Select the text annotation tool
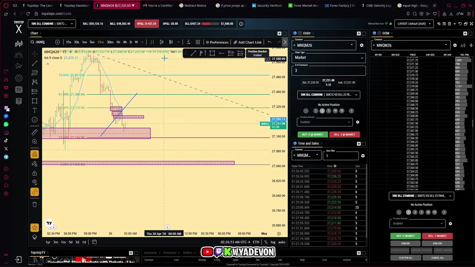 (35, 111)
